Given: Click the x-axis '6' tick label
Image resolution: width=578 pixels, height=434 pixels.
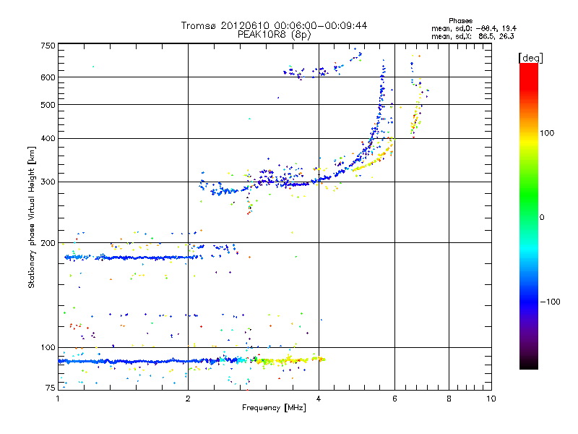Looking at the screenshot, I should pyautogui.click(x=394, y=399).
